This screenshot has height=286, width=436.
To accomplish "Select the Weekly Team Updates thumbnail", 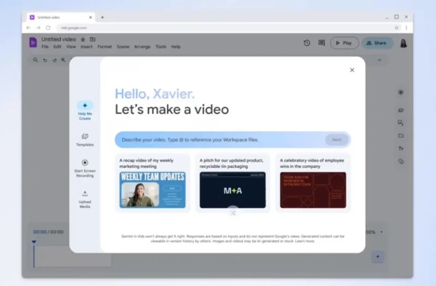I will [x=152, y=190].
